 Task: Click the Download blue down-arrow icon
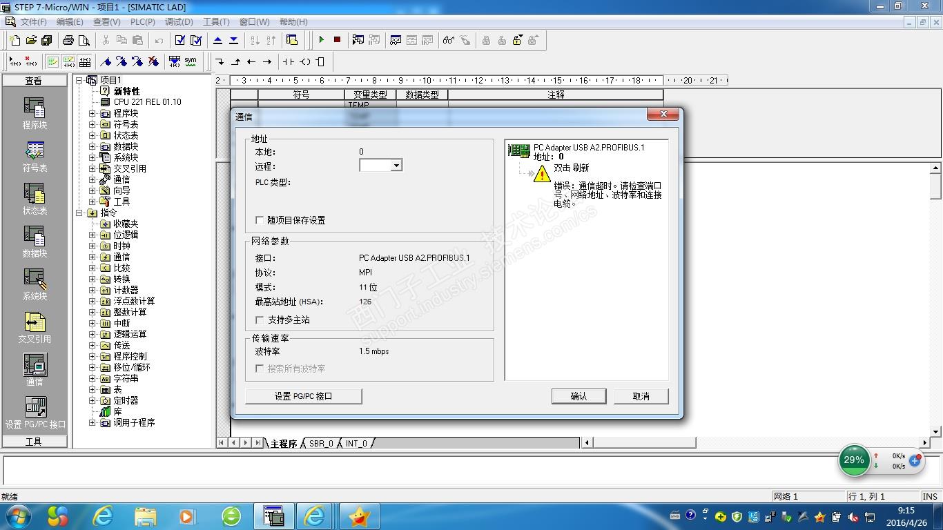coord(233,40)
